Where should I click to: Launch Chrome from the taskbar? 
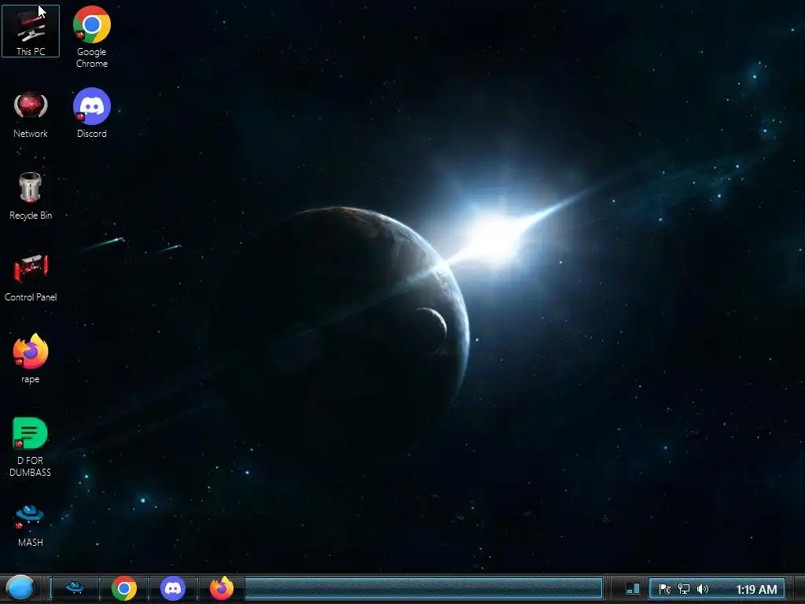(x=123, y=588)
